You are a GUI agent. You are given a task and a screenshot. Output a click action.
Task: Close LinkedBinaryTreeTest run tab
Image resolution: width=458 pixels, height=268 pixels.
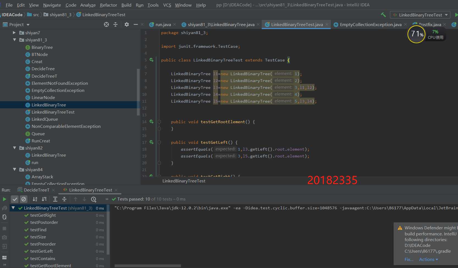pyautogui.click(x=116, y=190)
